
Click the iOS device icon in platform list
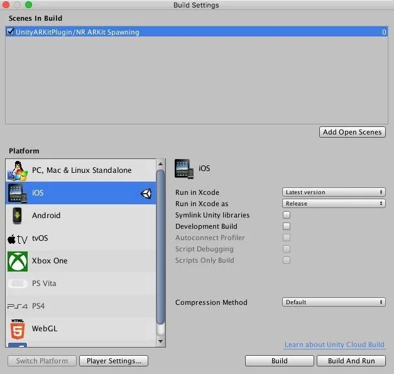(18, 193)
